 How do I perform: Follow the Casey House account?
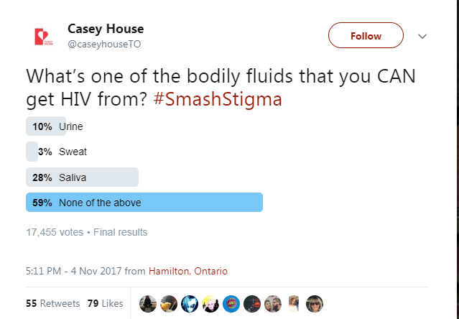[x=366, y=35]
